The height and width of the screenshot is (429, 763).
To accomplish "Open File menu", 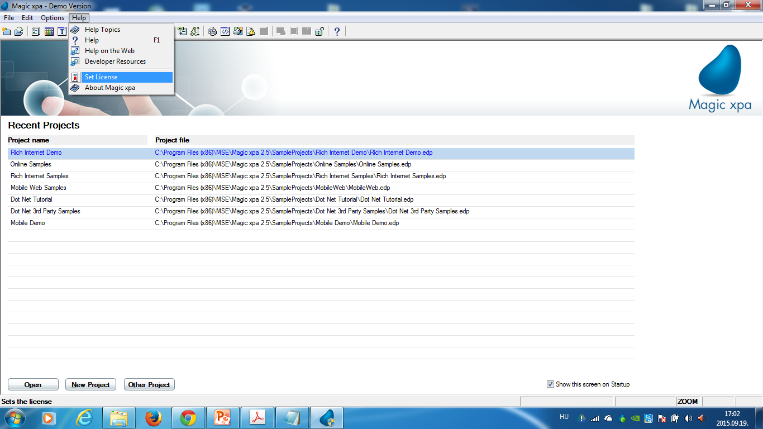I will pos(9,18).
